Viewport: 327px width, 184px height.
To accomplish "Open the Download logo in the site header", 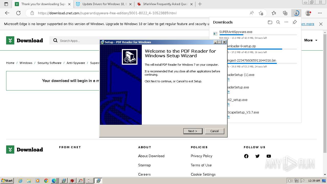I will pyautogui.click(x=25, y=40).
